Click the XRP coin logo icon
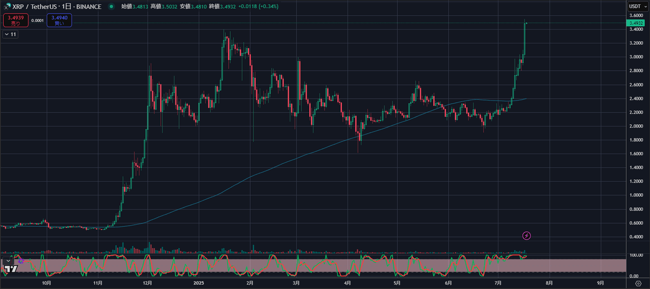The image size is (650, 289). point(6,7)
